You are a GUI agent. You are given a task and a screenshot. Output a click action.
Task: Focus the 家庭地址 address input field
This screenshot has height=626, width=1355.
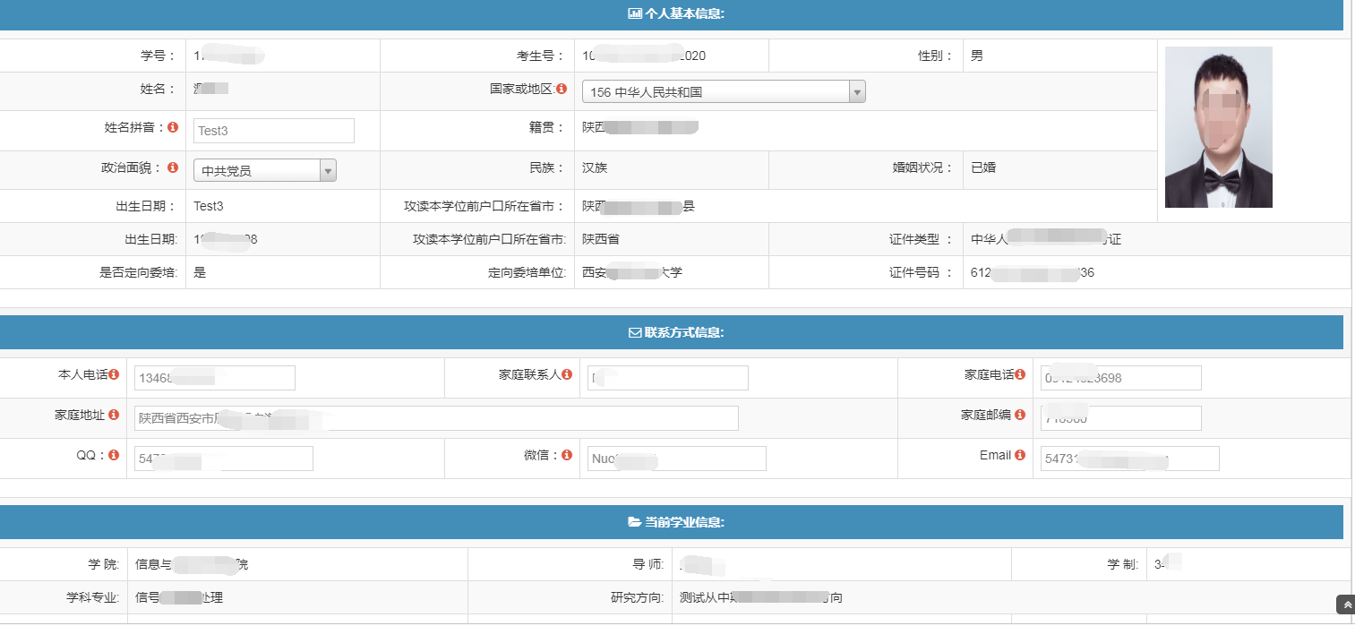pyautogui.click(x=436, y=418)
